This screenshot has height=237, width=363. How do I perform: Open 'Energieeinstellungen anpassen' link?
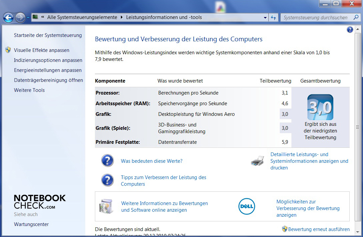48,70
